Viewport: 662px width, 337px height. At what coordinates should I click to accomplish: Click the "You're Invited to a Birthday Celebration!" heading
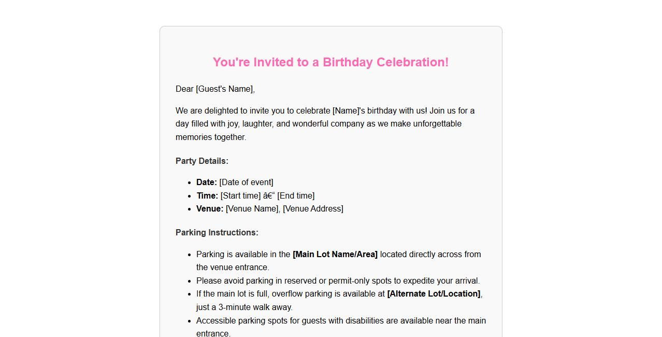click(x=330, y=62)
